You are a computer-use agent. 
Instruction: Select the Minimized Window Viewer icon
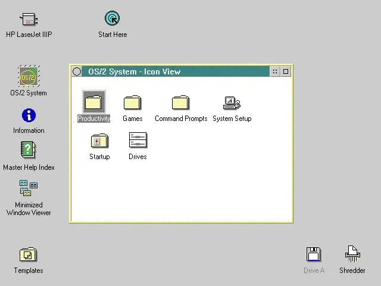29,188
